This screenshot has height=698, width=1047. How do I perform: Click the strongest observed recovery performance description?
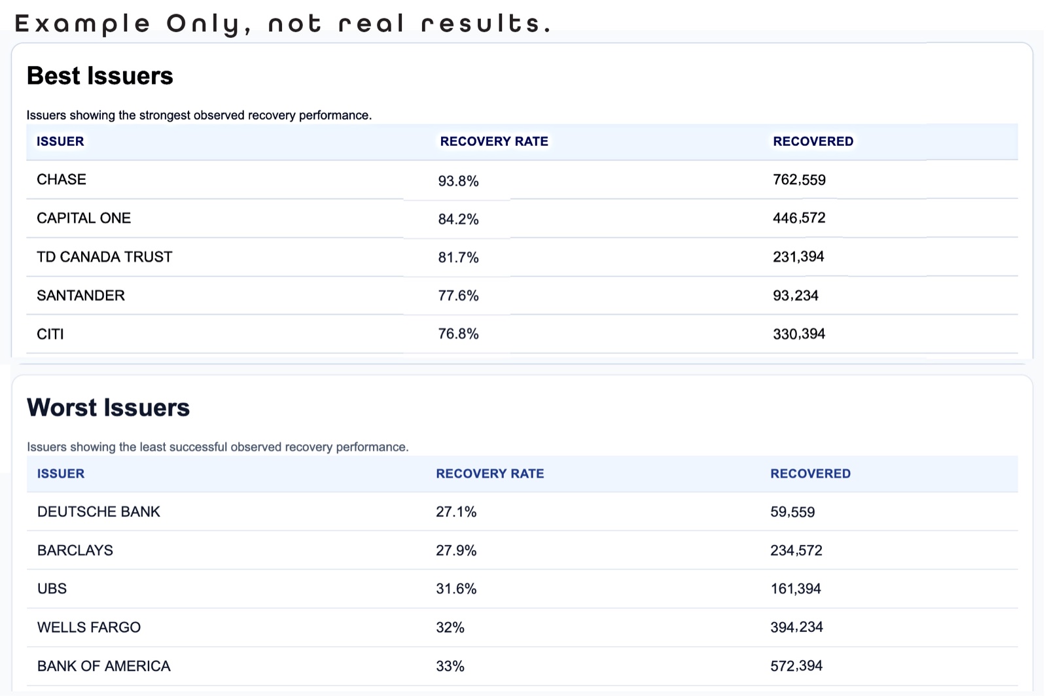[199, 115]
